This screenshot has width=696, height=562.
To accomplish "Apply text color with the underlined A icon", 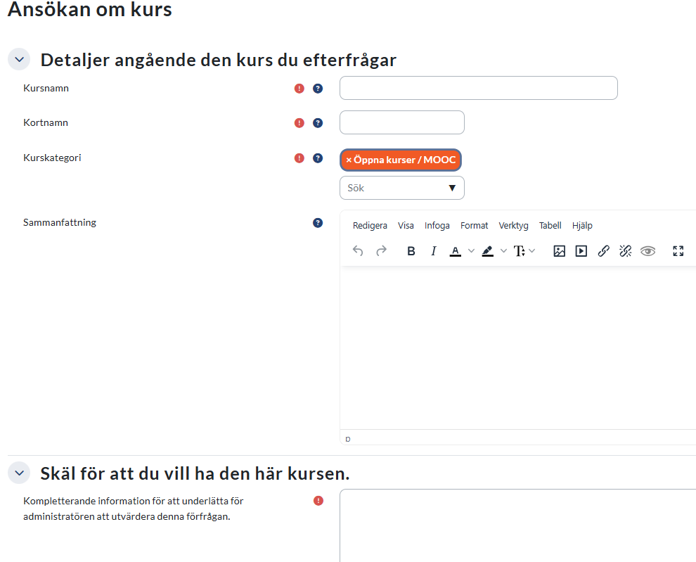I will point(456,251).
